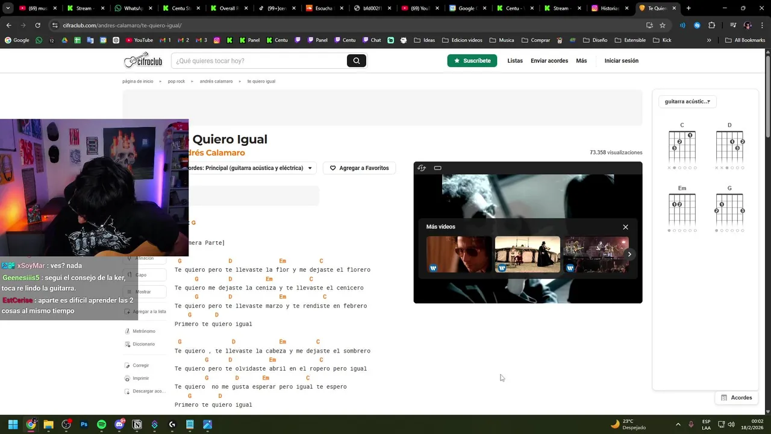771x434 pixels.
Task: Switch to the Historias Instagram tab
Action: pos(609,8)
